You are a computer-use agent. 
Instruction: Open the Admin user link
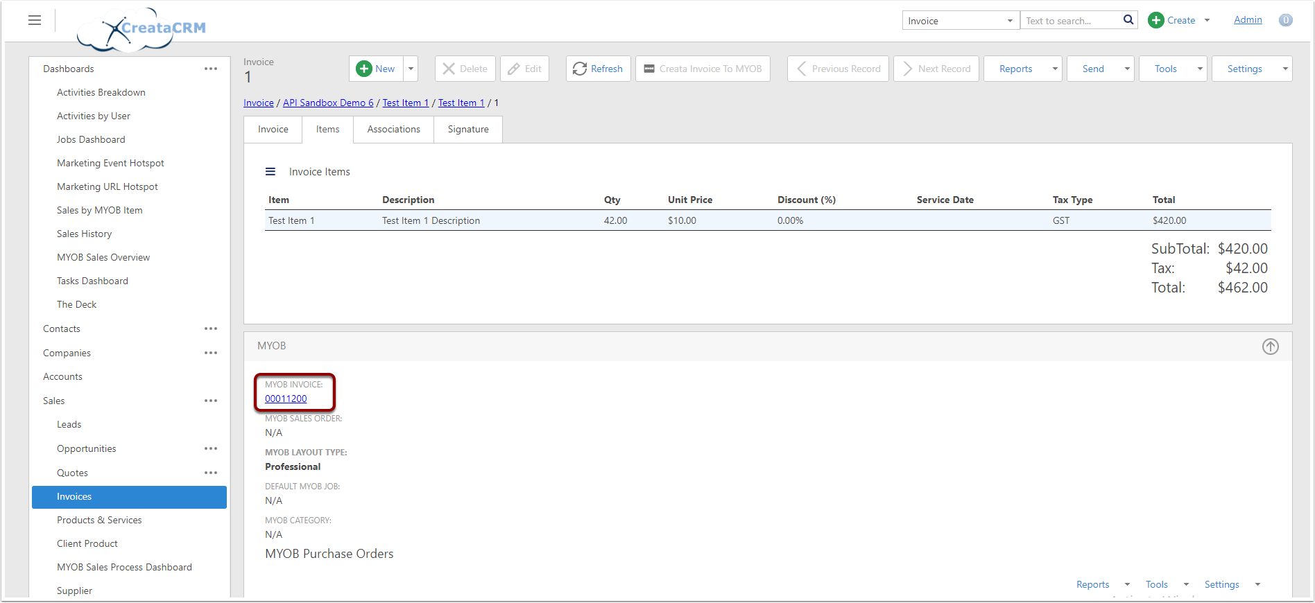tap(1248, 19)
